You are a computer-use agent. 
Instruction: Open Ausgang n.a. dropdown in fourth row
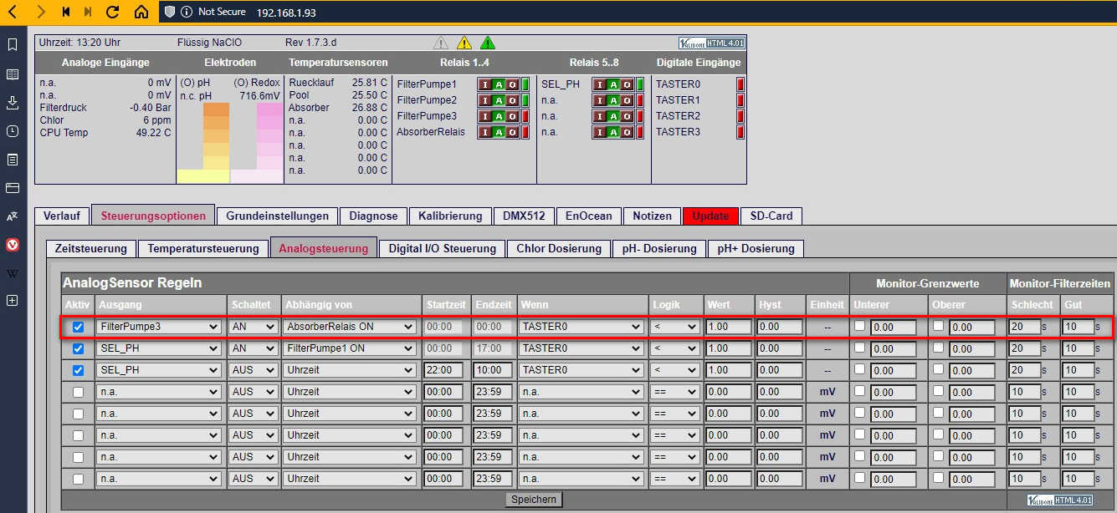pyautogui.click(x=159, y=392)
